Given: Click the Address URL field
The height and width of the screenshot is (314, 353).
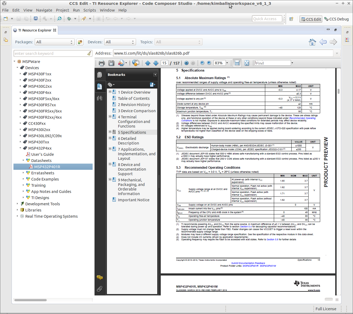Looking at the screenshot, I should 223,53.
